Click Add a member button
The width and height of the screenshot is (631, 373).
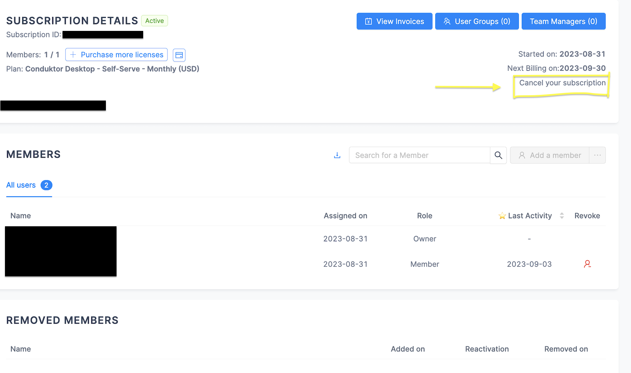point(550,155)
